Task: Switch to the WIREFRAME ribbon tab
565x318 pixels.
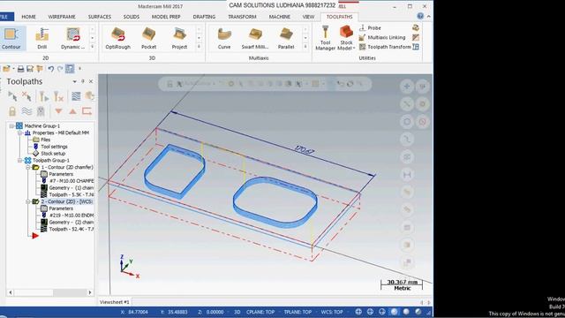Action: [62, 17]
